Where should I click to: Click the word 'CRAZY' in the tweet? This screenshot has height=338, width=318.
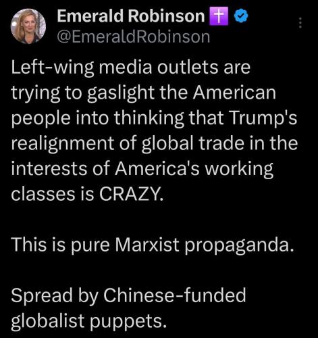point(130,194)
